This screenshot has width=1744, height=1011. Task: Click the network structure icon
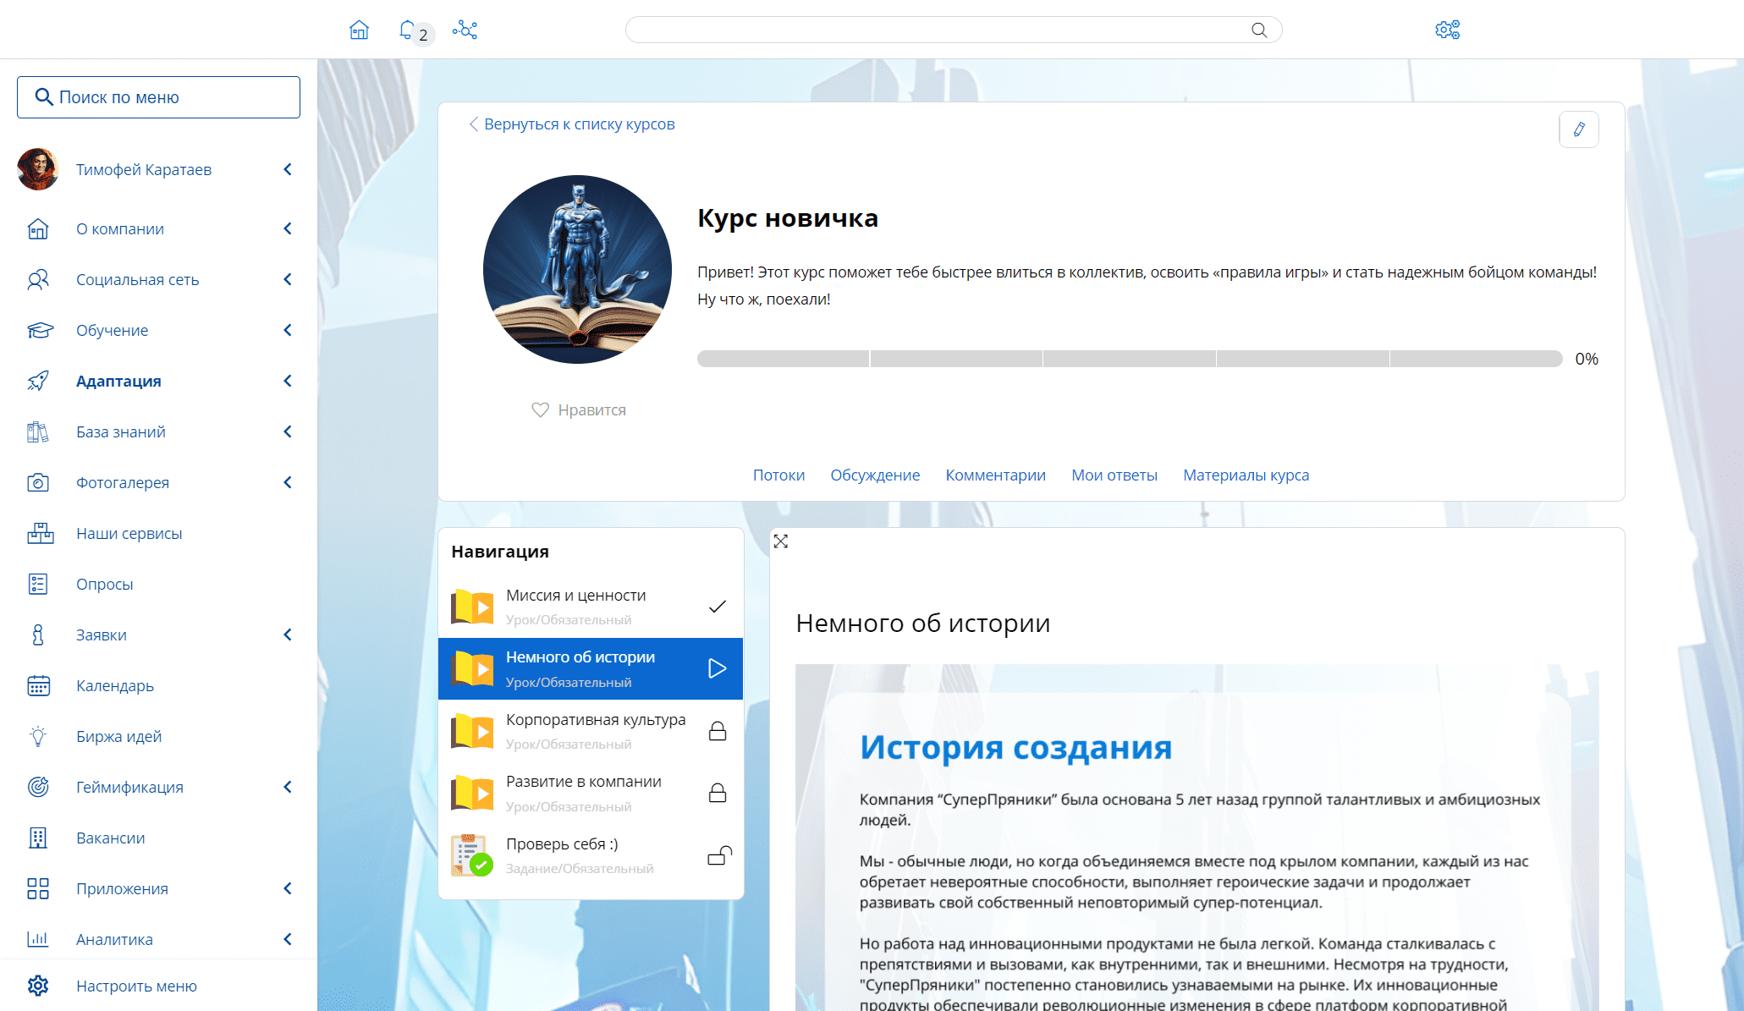[465, 30]
